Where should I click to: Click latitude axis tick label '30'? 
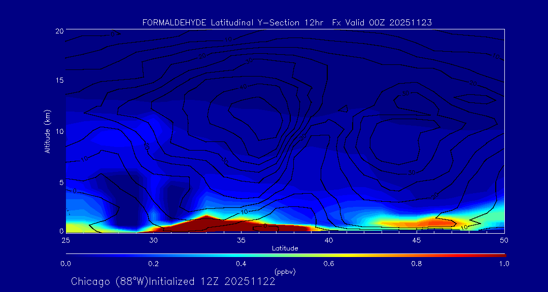tap(153, 240)
